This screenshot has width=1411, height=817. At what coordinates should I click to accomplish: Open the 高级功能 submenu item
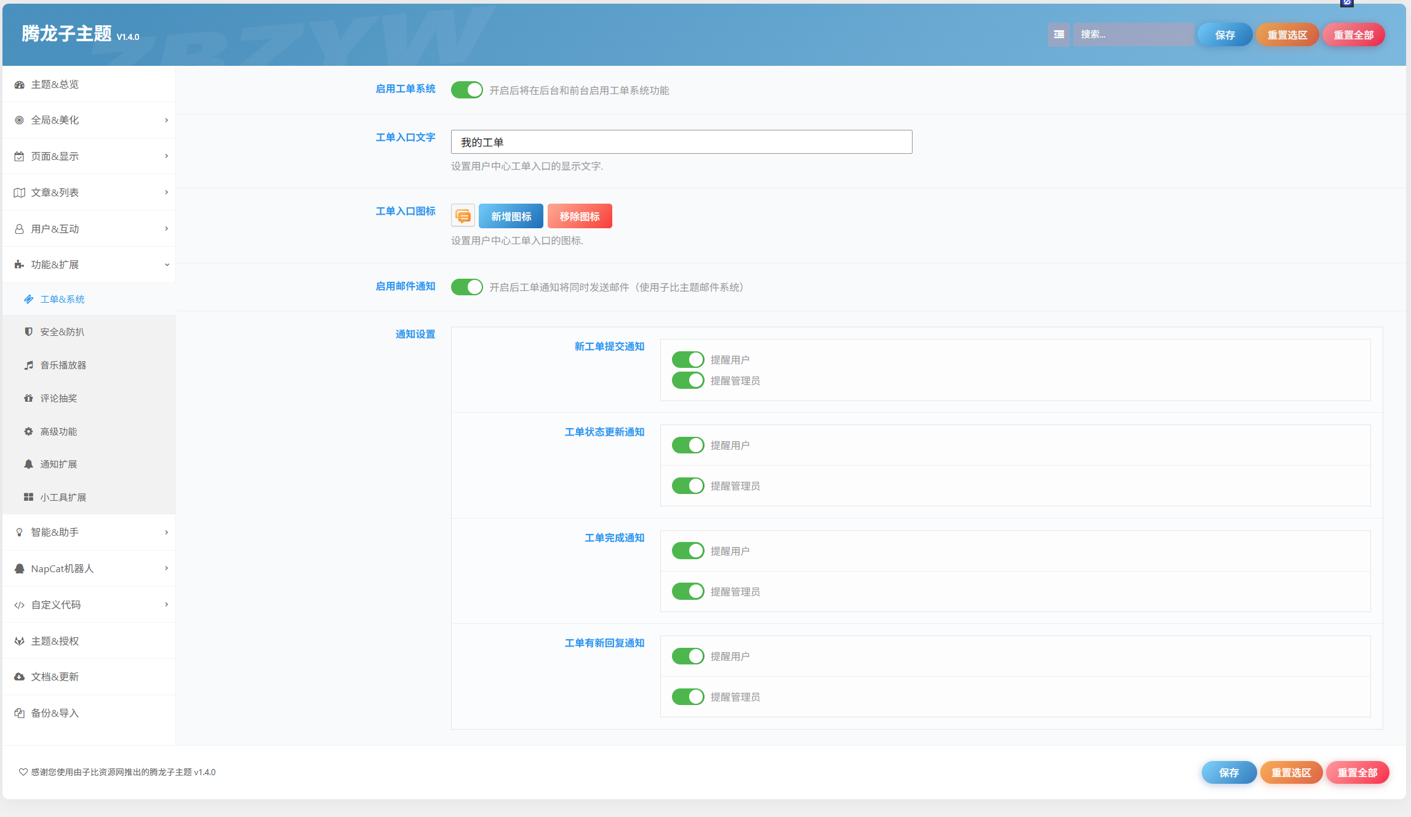89,431
